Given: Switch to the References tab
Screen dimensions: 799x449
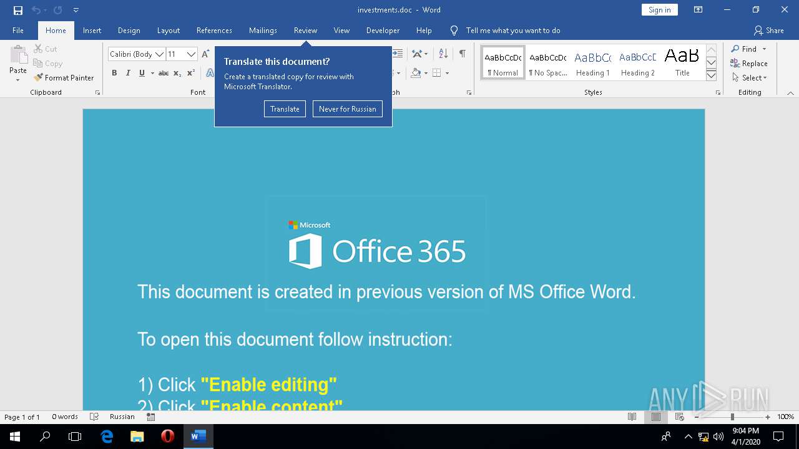Looking at the screenshot, I should tap(214, 31).
